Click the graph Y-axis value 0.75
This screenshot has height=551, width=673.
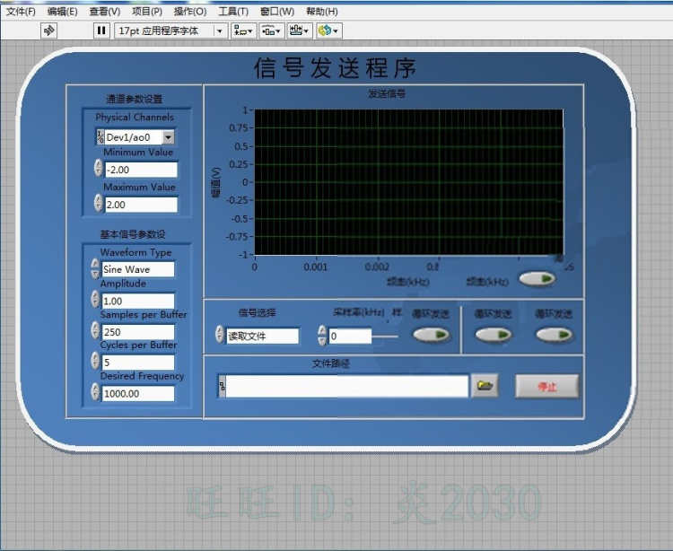pyautogui.click(x=238, y=128)
